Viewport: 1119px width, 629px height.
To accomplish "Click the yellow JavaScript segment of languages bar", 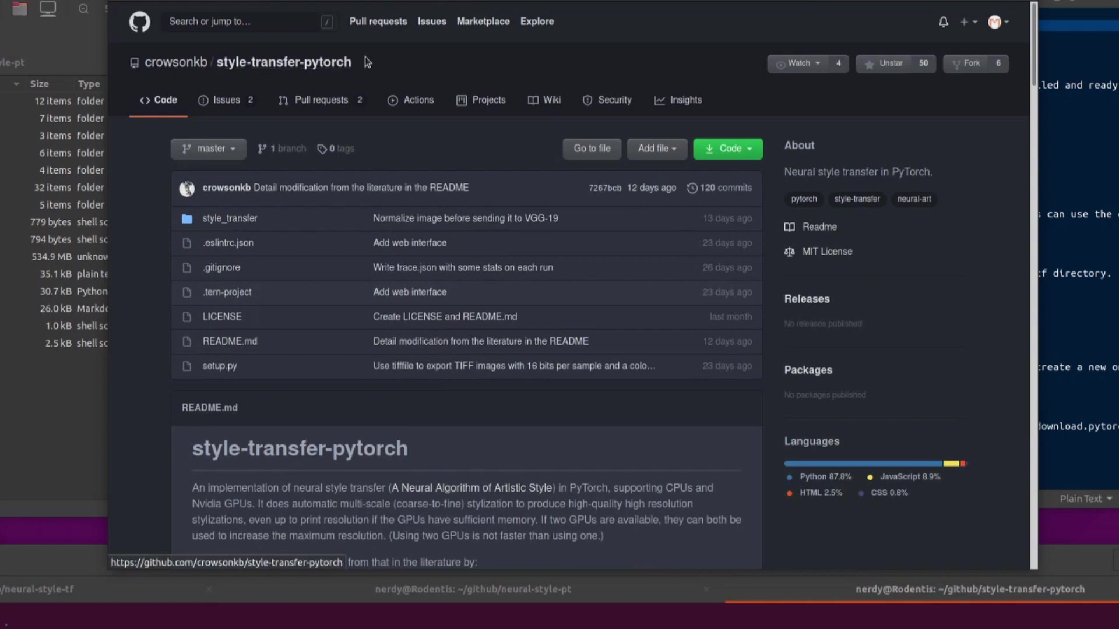I will tap(951, 464).
